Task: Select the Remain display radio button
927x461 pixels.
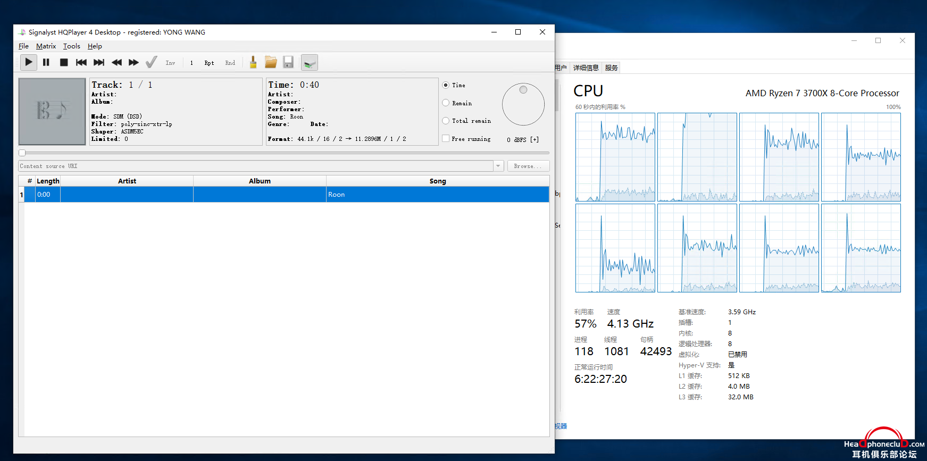Action: [x=446, y=103]
